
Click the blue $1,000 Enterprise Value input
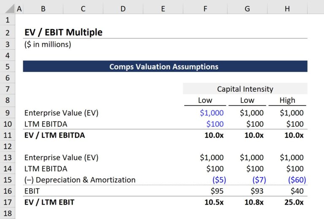(x=212, y=113)
